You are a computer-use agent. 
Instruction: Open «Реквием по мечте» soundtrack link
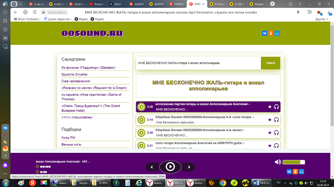point(94,88)
